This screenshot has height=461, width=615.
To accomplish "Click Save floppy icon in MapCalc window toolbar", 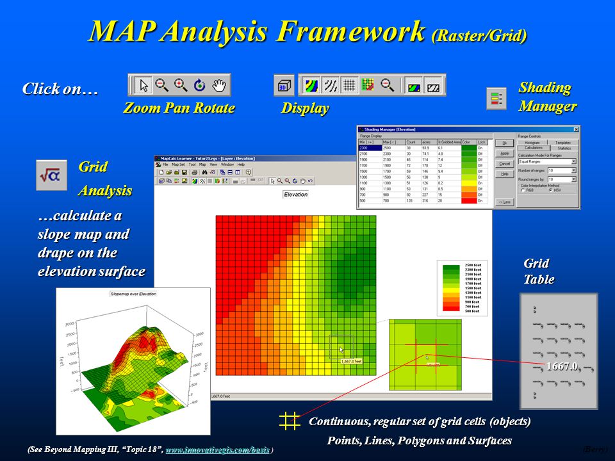I will tap(184, 172).
